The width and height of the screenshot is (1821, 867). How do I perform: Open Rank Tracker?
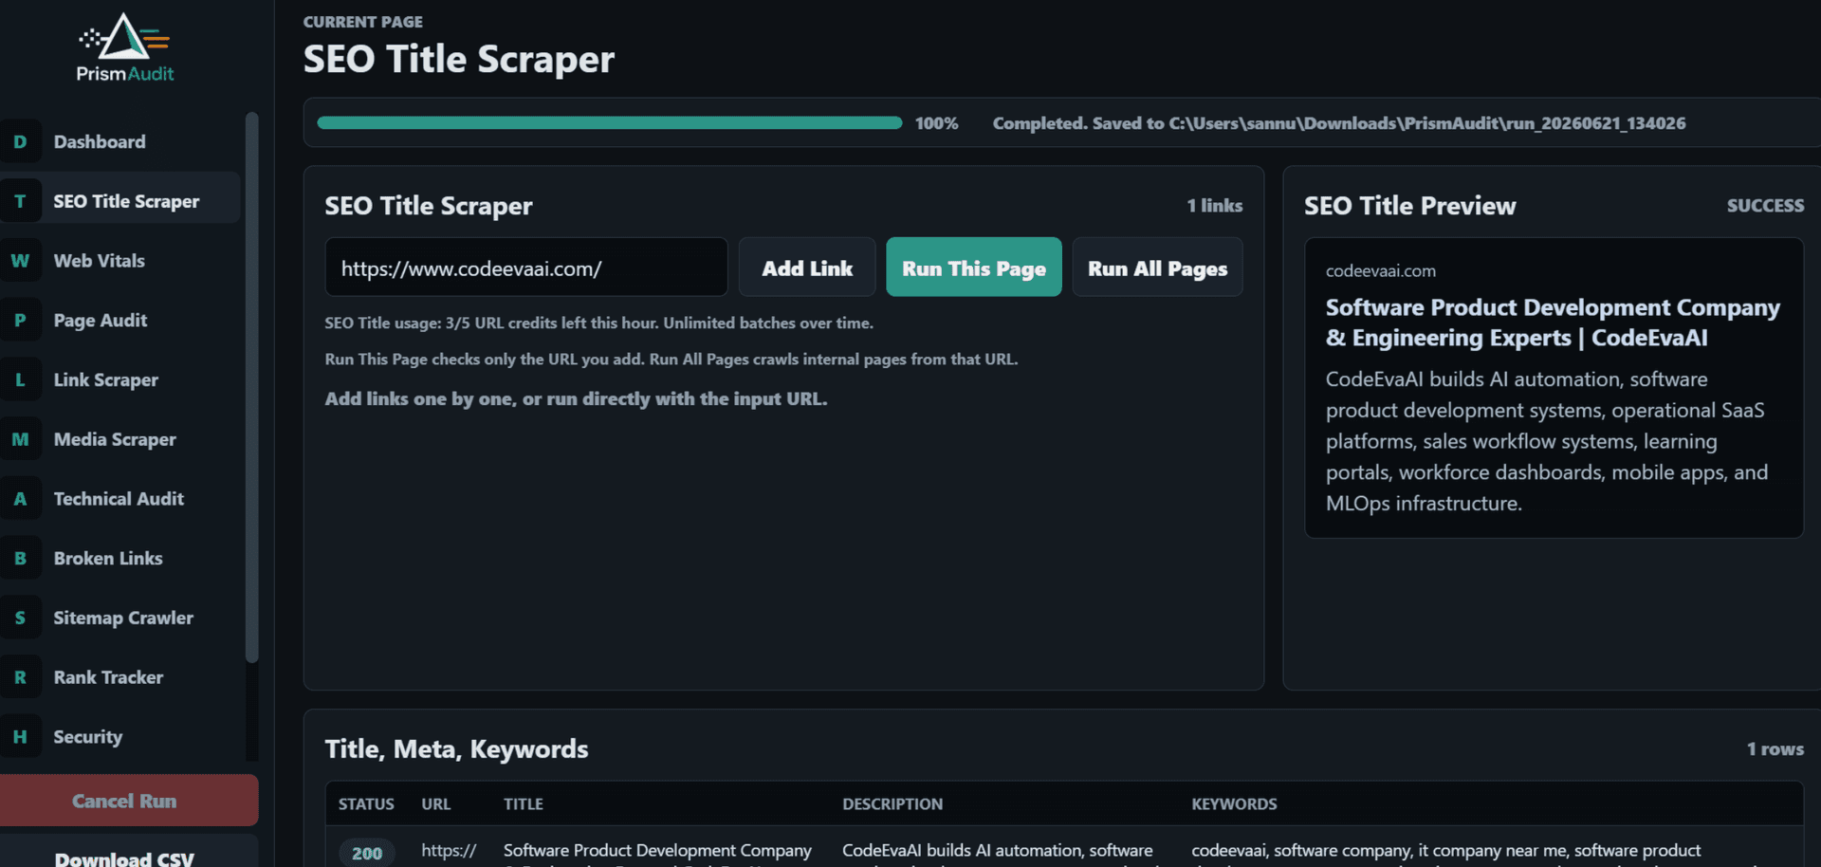pos(120,677)
